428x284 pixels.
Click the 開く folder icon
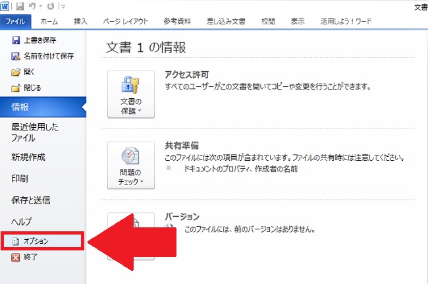[16, 72]
